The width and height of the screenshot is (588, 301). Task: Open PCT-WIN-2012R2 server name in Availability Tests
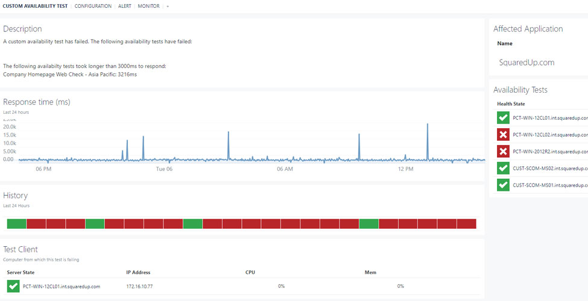click(x=550, y=152)
